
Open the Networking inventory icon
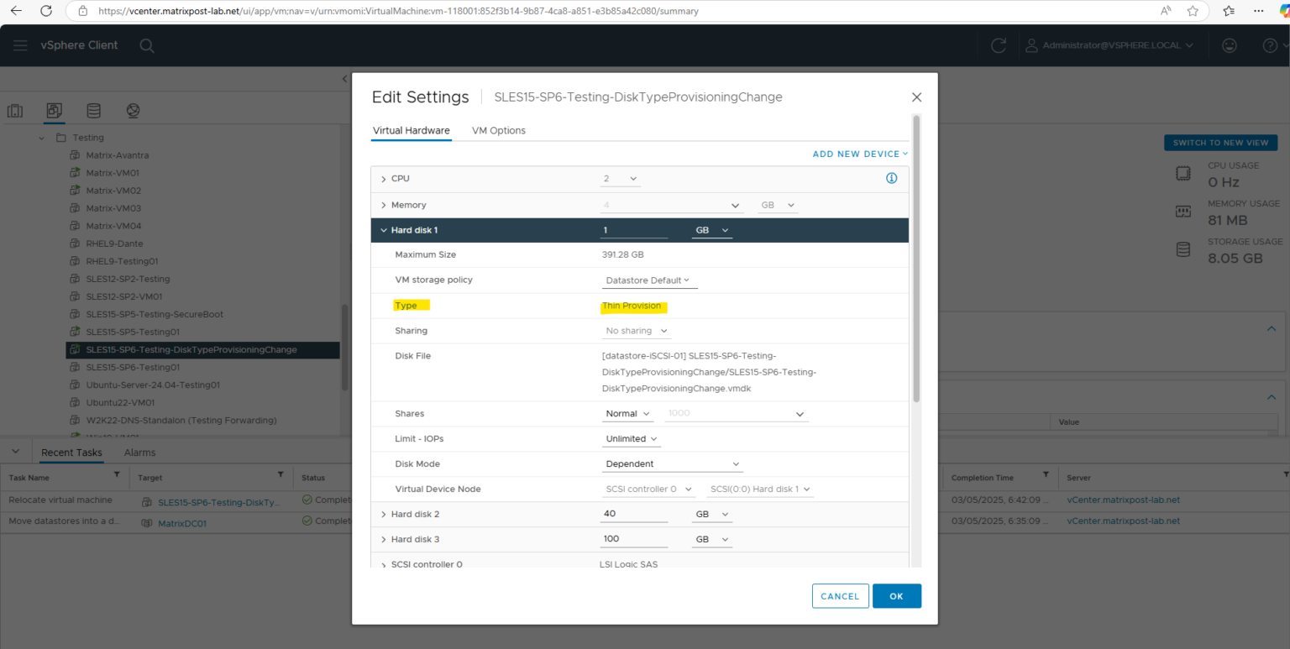(x=133, y=110)
